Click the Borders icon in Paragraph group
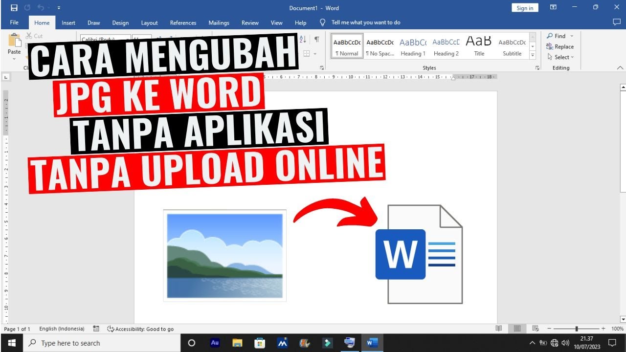 point(307,53)
